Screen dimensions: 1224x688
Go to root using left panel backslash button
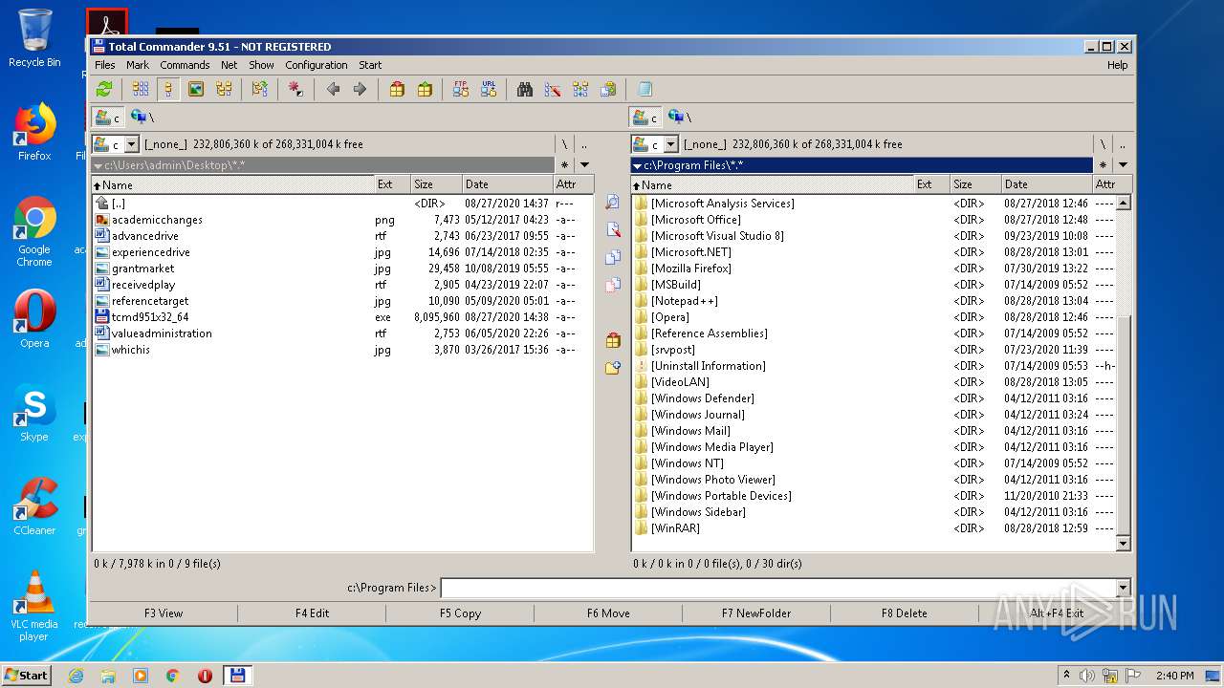564,144
